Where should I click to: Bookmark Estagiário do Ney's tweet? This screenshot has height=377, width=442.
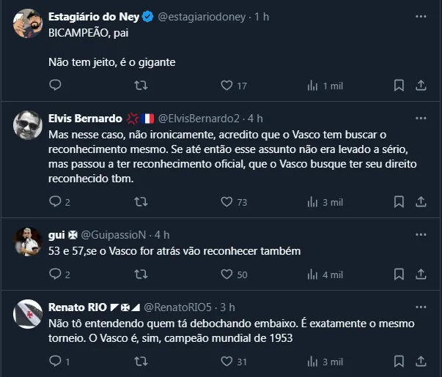[399, 86]
